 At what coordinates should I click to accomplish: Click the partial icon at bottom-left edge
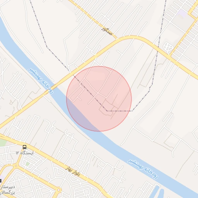point(1,181)
